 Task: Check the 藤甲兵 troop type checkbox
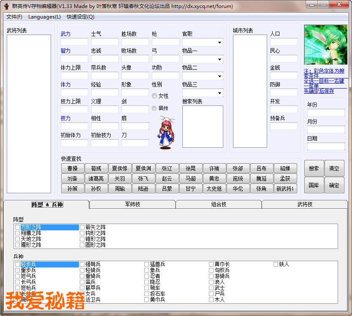[x=82, y=288]
